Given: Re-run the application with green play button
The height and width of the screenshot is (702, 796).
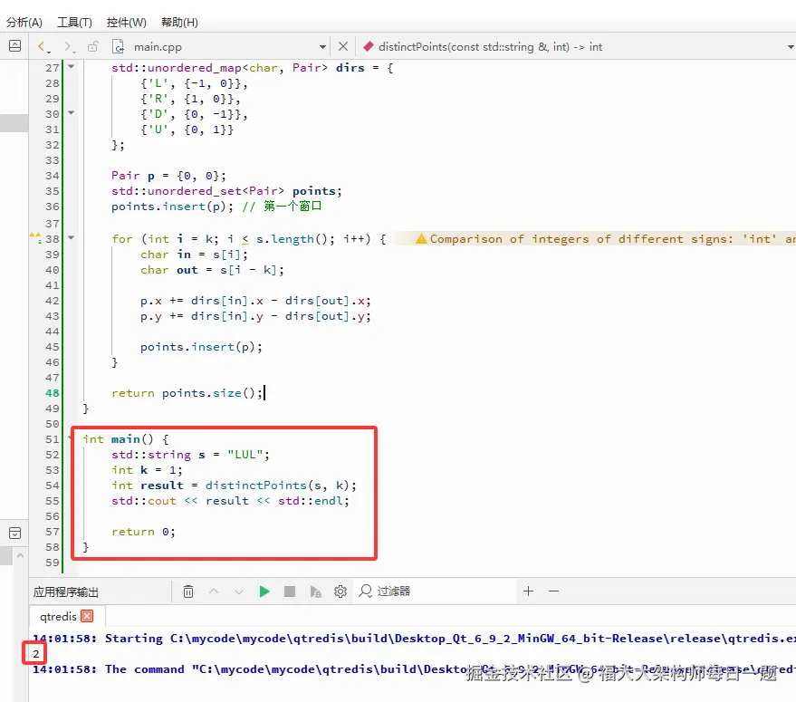Looking at the screenshot, I should point(264,591).
